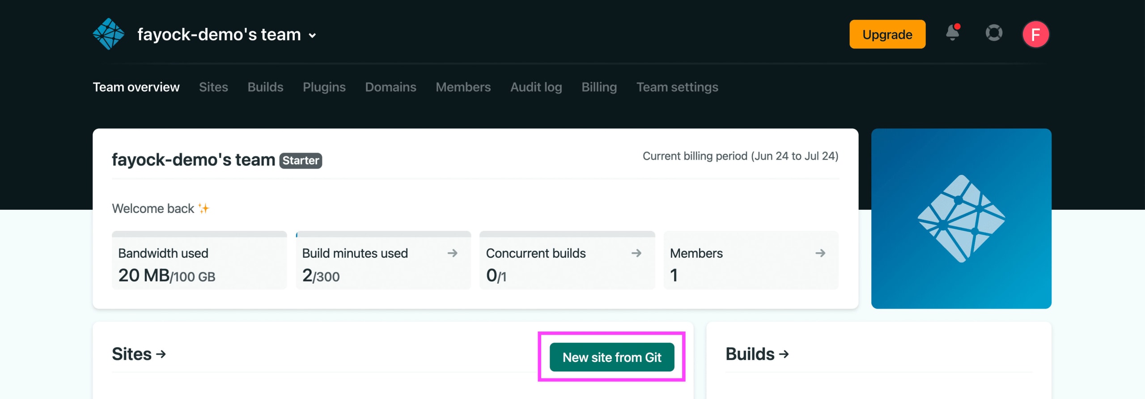Switch to the Billing tab
The height and width of the screenshot is (399, 1145).
click(x=599, y=87)
